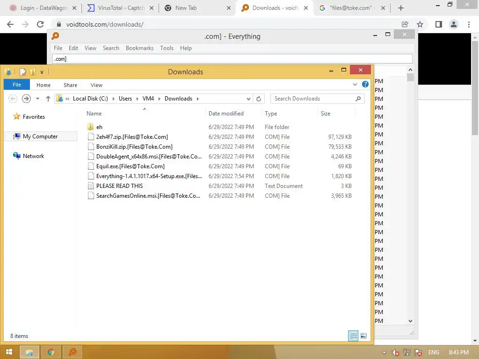Open Chrome three-dot menu

tap(469, 24)
